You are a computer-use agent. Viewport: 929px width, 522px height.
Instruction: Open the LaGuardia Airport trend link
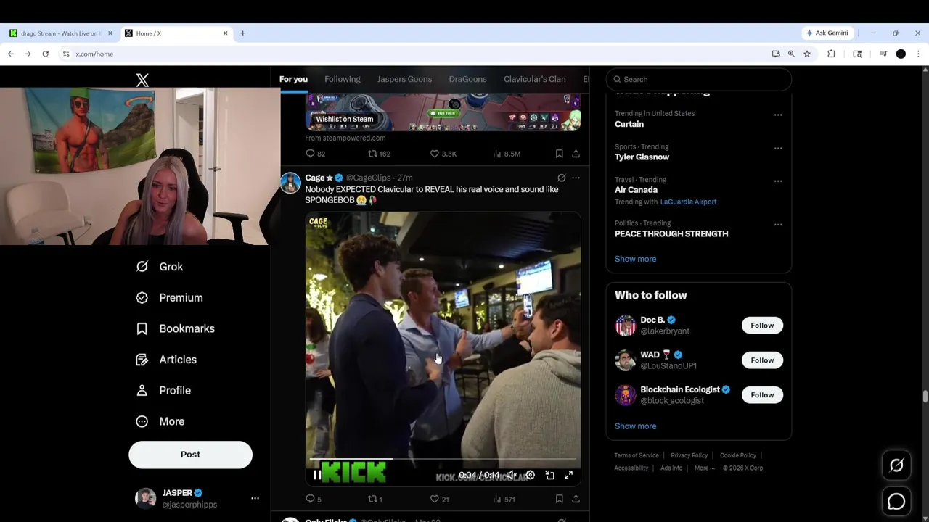(x=688, y=202)
